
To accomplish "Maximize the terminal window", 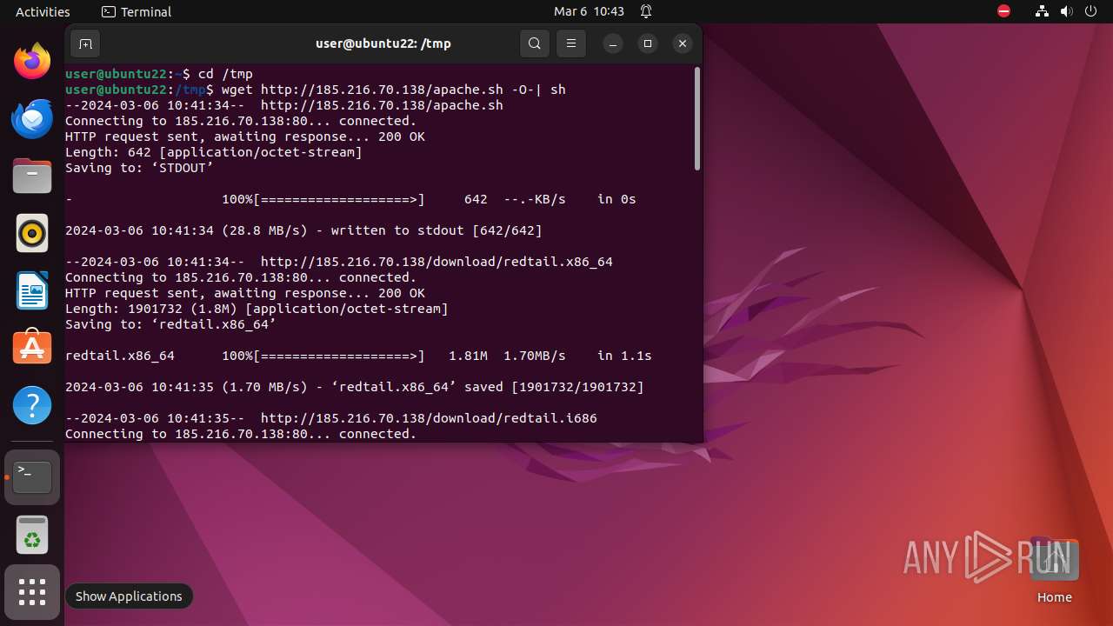I will pyautogui.click(x=648, y=43).
